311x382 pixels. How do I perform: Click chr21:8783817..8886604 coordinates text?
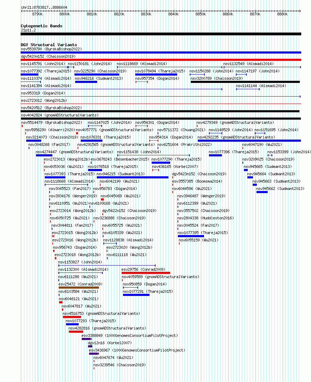click(x=44, y=8)
